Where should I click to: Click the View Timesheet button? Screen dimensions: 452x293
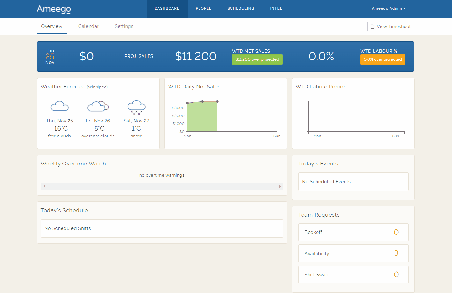click(x=390, y=26)
